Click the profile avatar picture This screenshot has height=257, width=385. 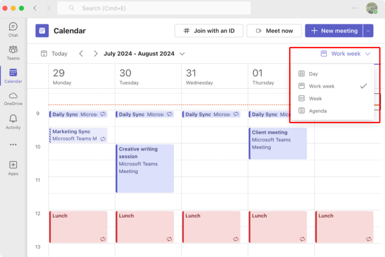(371, 8)
